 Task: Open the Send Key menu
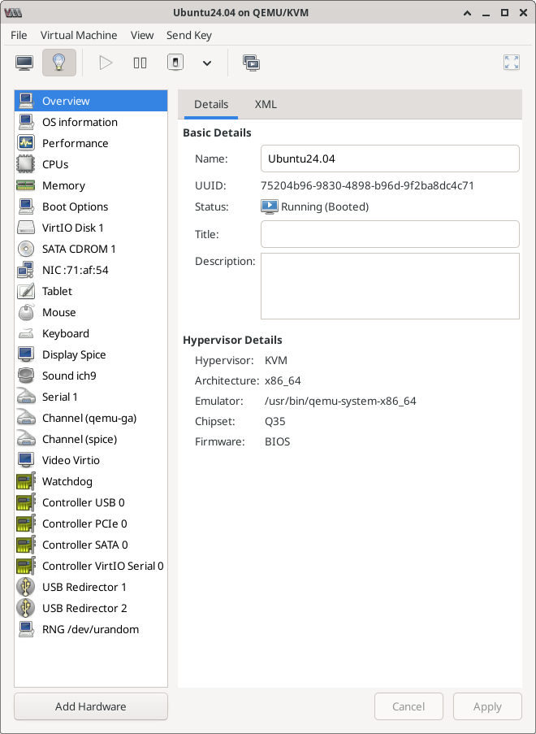188,35
